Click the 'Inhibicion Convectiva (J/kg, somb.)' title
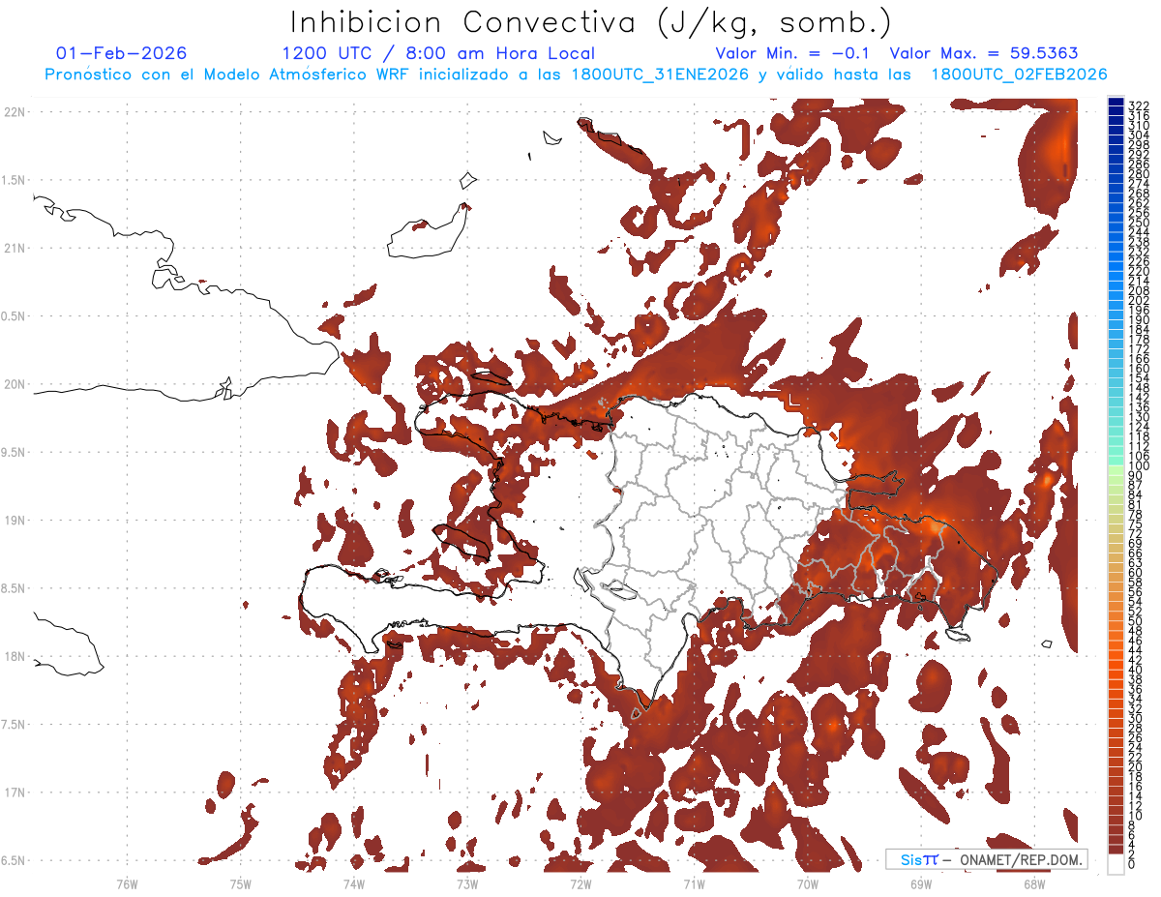This screenshot has width=1161, height=897. pyautogui.click(x=590, y=22)
